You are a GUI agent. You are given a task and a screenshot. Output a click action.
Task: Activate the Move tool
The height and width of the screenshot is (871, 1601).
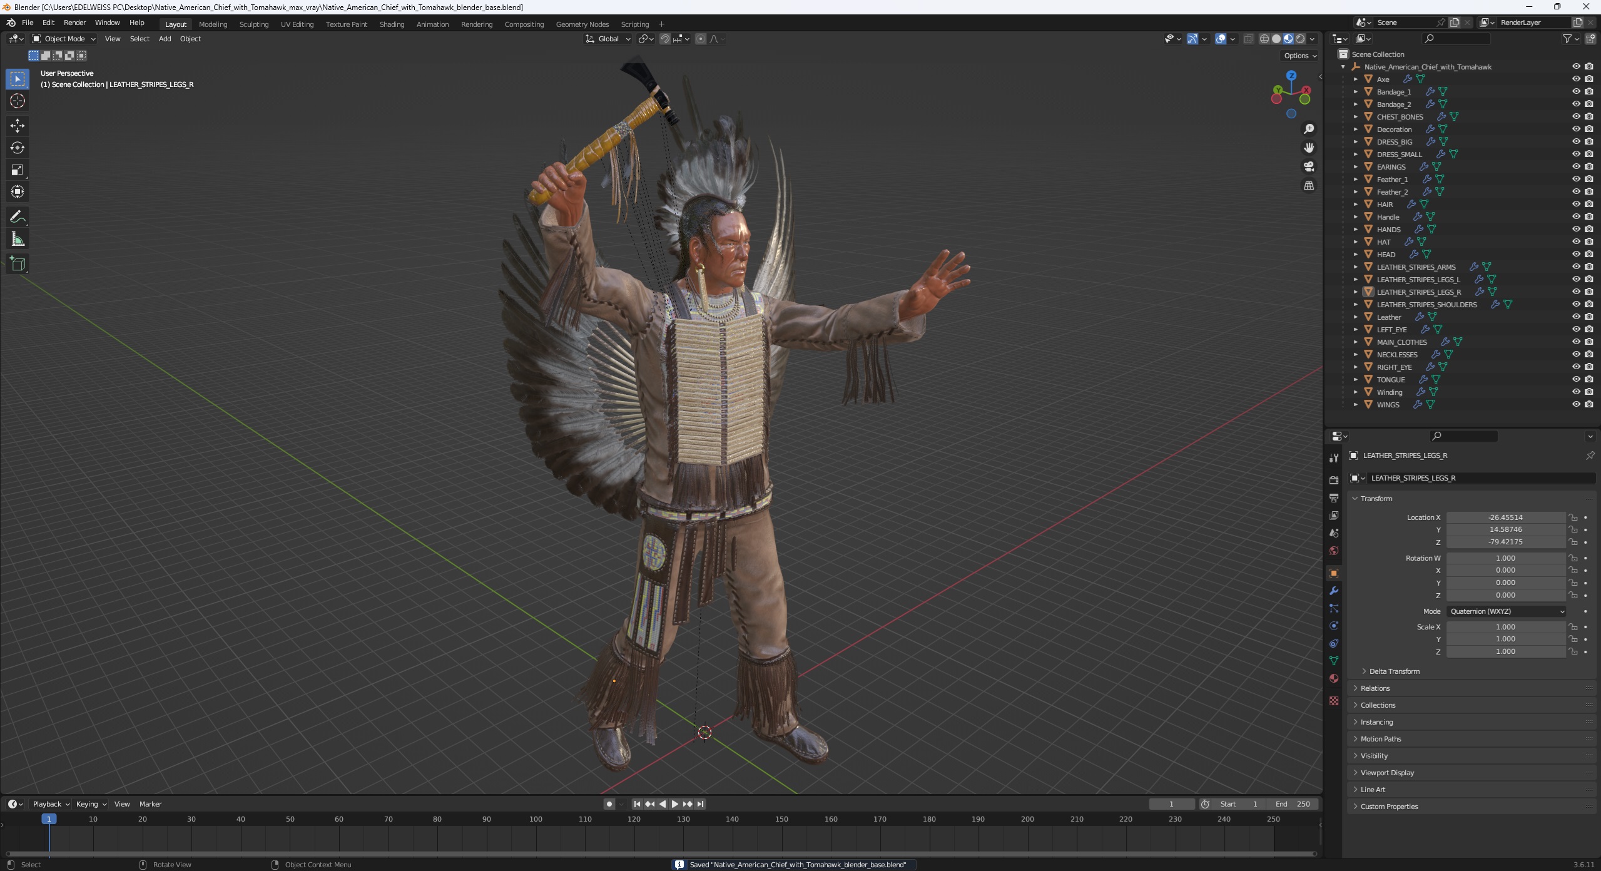coord(18,126)
